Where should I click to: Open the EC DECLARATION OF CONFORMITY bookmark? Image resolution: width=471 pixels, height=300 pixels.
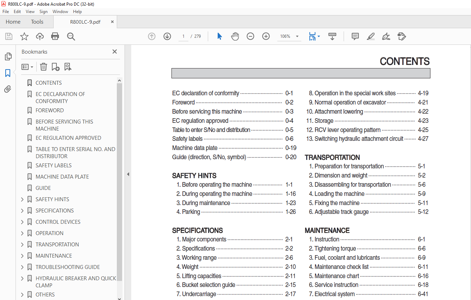[60, 98]
